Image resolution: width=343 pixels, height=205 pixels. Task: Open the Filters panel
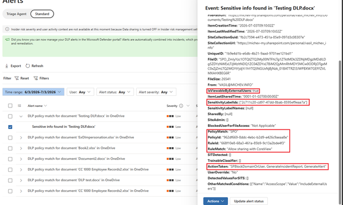pos(41,78)
